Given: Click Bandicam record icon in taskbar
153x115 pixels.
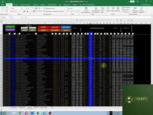Looking at the screenshot, I should pos(50,113).
